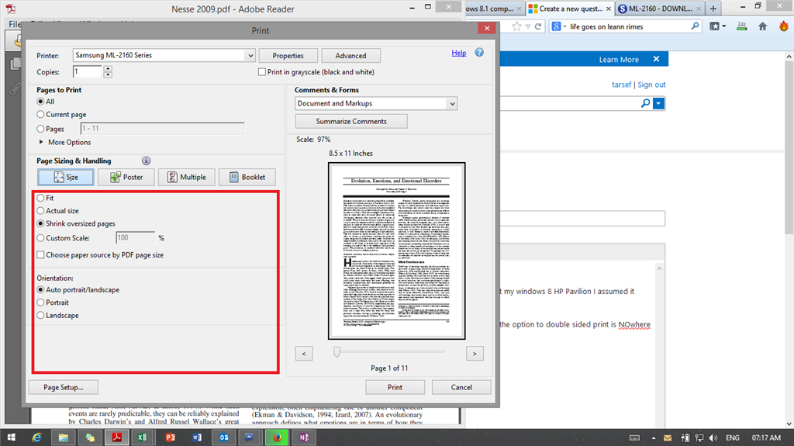The image size is (794, 446).
Task: Bookmark page with Firefox star icon
Action: point(516,26)
